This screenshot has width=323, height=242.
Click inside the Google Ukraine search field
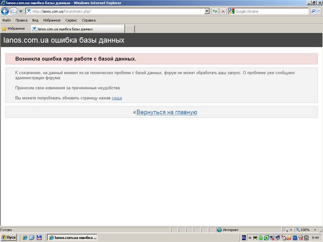click(267, 11)
